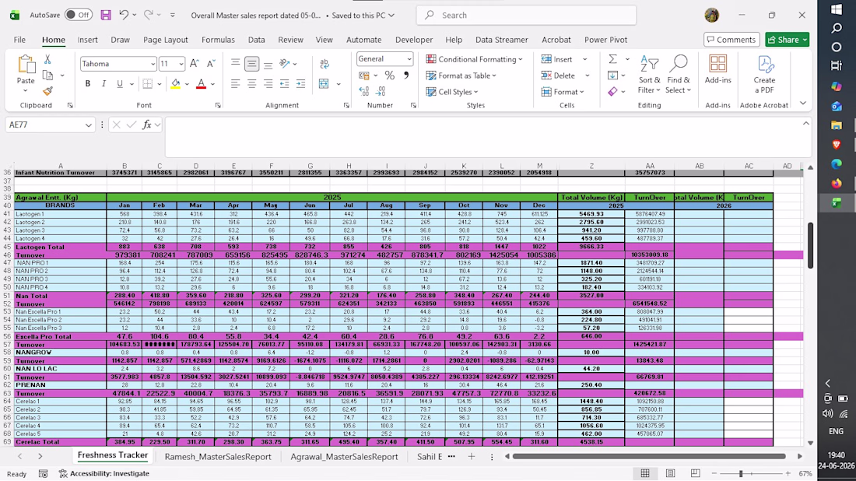856x481 pixels.
Task: Switch to Agrawal_MasterSalesReport sheet tab
Action: (x=344, y=456)
